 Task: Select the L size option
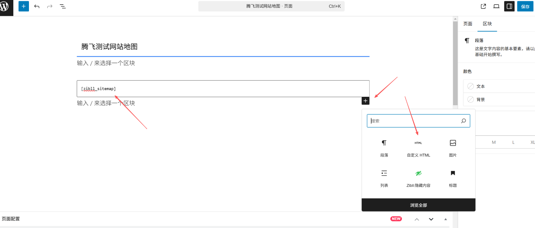pyautogui.click(x=513, y=142)
